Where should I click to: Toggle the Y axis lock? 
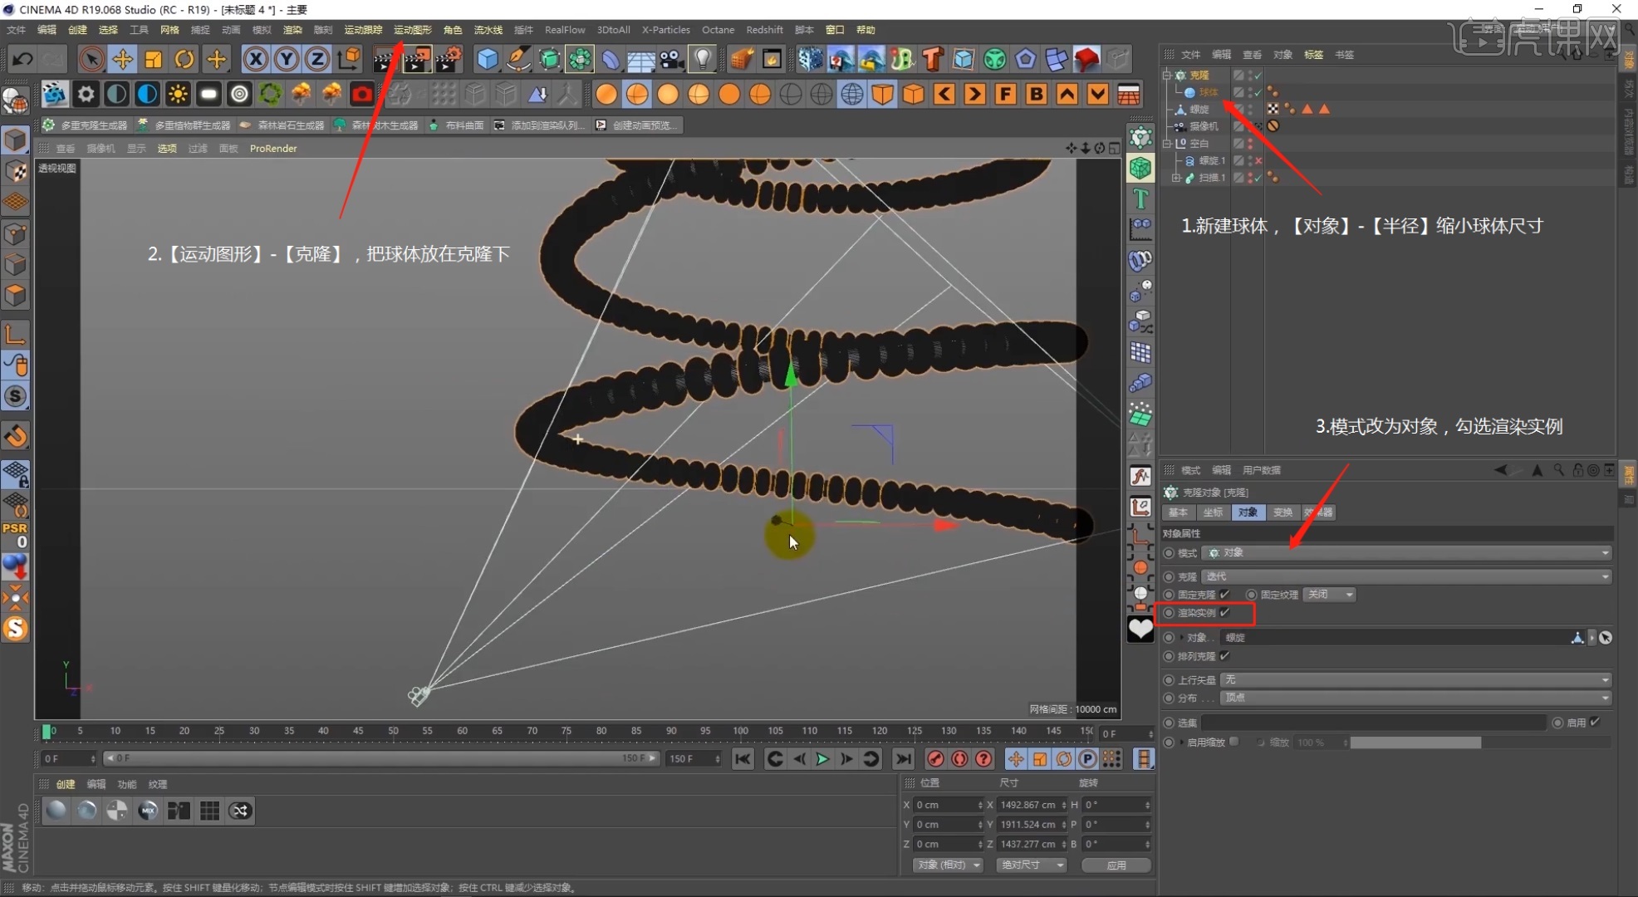[x=287, y=59]
